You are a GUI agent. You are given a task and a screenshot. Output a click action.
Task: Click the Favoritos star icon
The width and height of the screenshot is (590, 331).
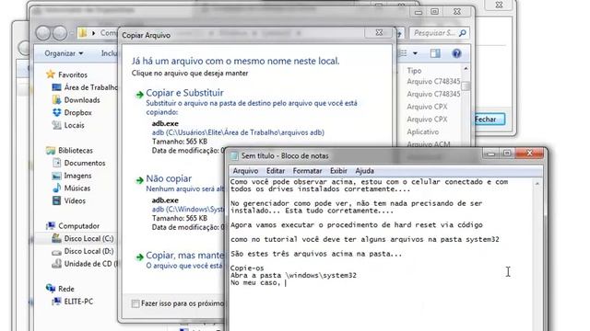coord(51,74)
